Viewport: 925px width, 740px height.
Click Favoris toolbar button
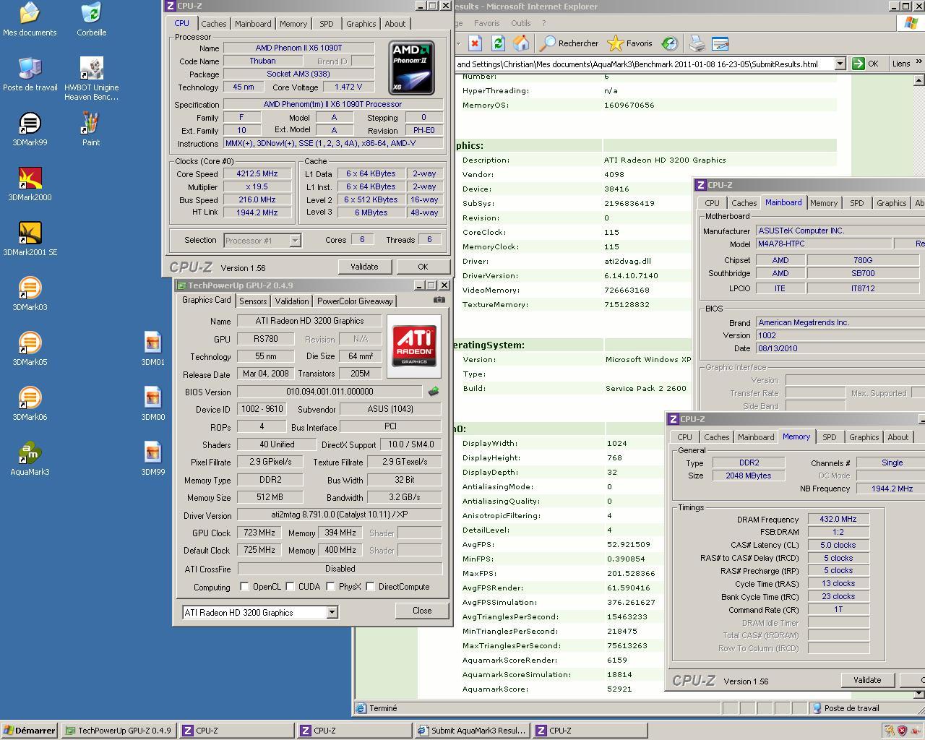coord(630,43)
